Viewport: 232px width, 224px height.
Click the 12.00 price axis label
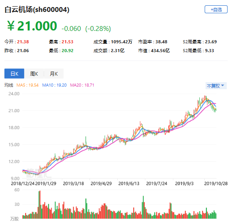tap(14, 161)
